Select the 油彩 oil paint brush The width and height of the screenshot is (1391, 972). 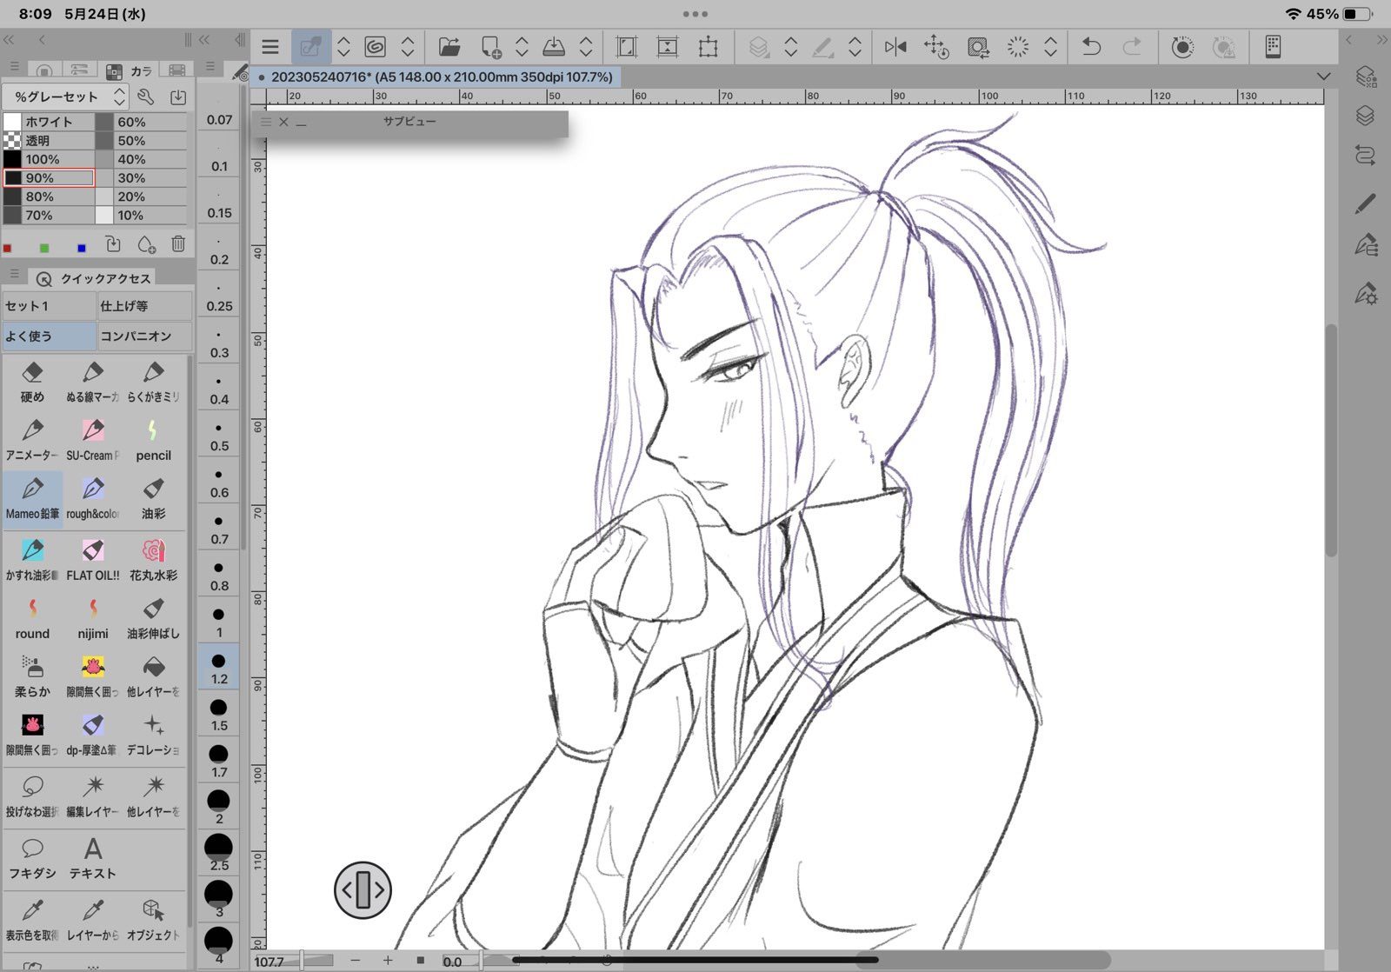pyautogui.click(x=154, y=500)
